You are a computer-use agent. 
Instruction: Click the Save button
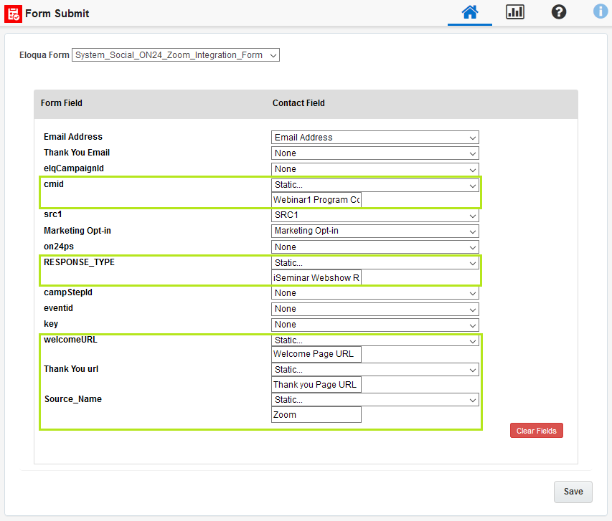(573, 492)
